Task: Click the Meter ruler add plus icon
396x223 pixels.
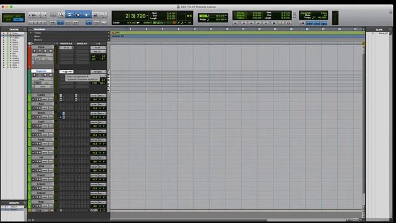Action: 109,37
